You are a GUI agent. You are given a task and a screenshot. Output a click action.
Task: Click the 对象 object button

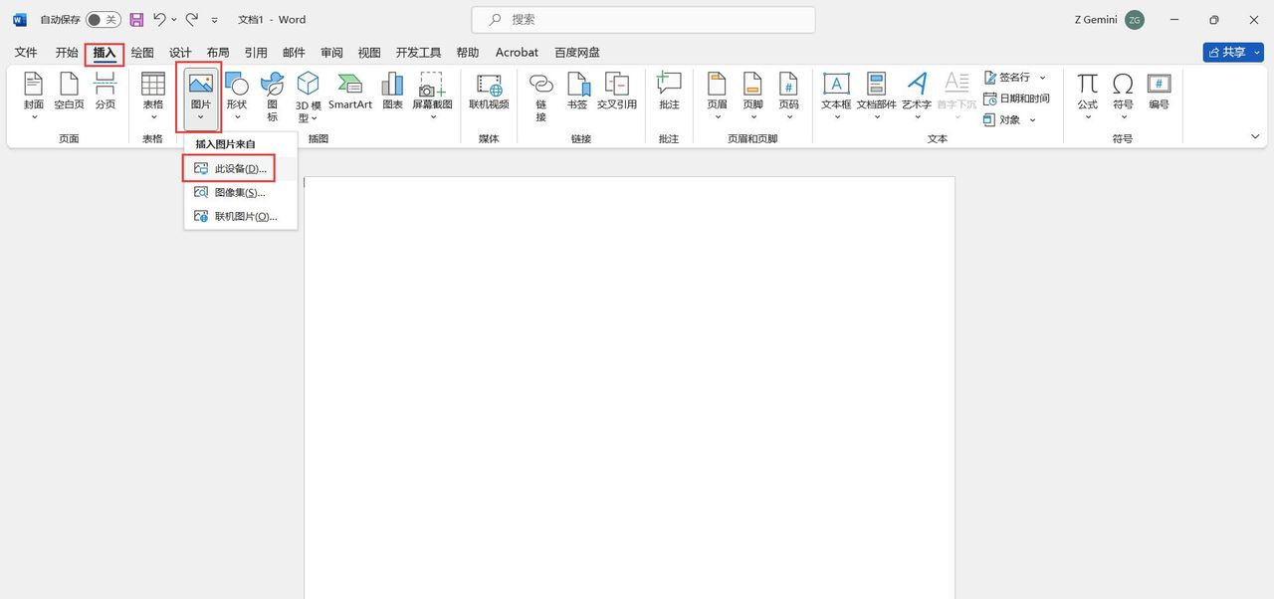pyautogui.click(x=1002, y=119)
